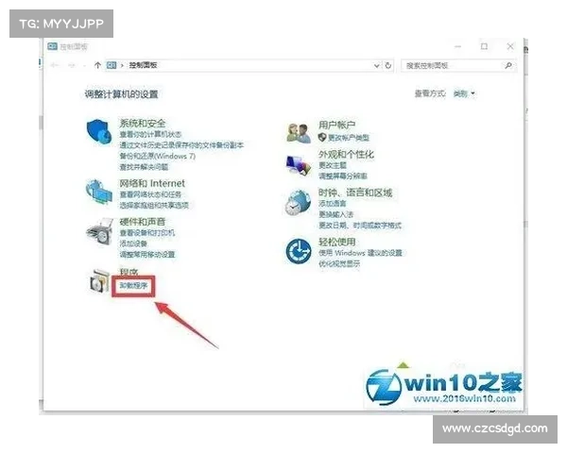This screenshot has height=453, width=567.
Task: Click the Control Panel title bar icon
Action: point(52,46)
